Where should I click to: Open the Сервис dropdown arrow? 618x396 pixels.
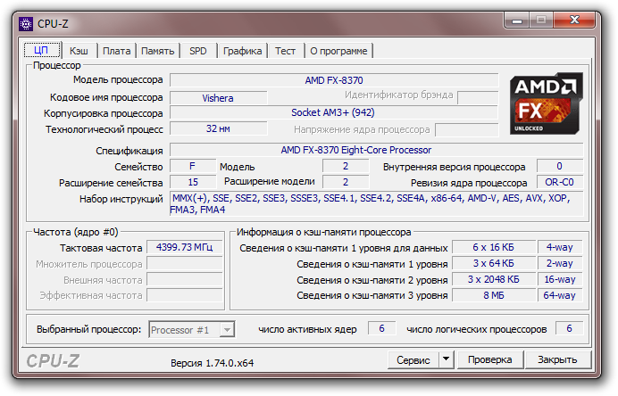tap(447, 359)
